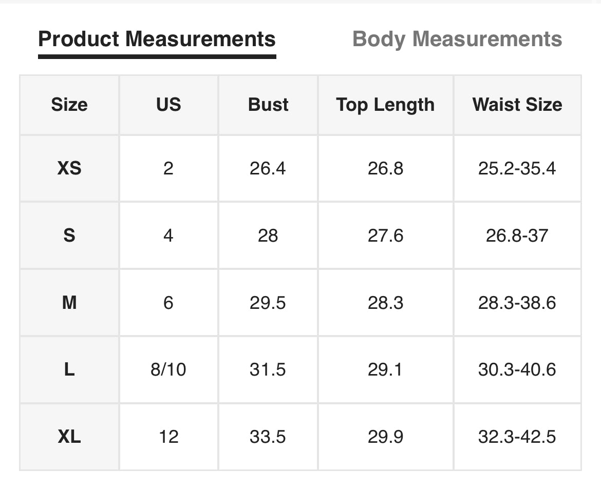This screenshot has width=601, height=490.
Task: Switch to the Body Measurements tab
Action: pos(457,40)
